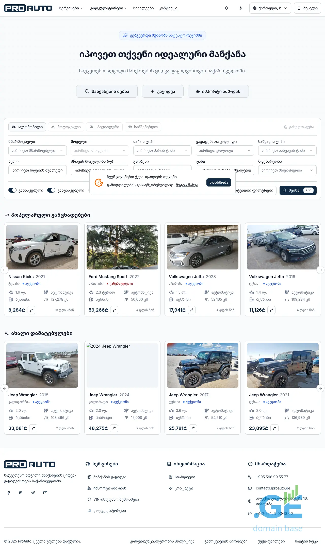The width and height of the screenshot is (325, 559).
Task: Expand the სერვისები navigation menu
Action: pyautogui.click(x=71, y=8)
